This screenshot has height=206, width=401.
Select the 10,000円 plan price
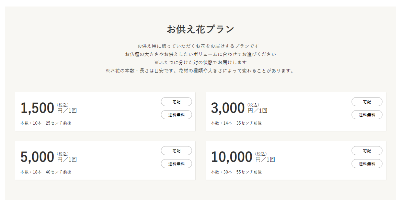[x=232, y=157]
